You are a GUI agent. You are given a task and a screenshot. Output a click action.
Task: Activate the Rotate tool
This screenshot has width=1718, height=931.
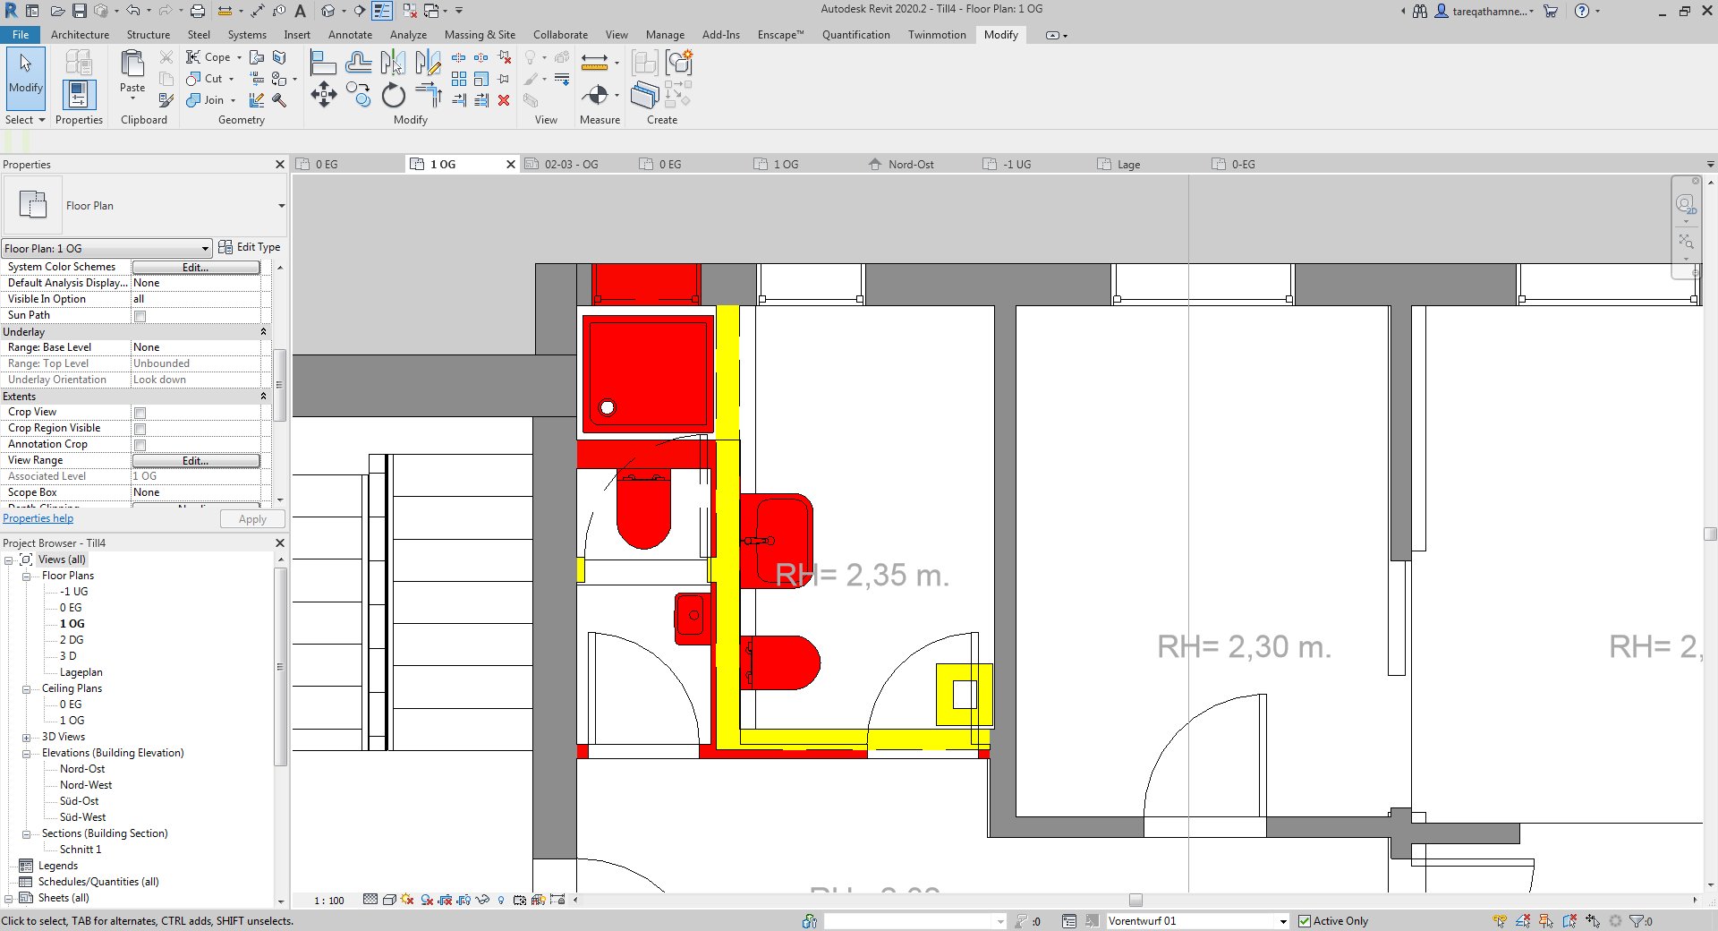(x=393, y=96)
